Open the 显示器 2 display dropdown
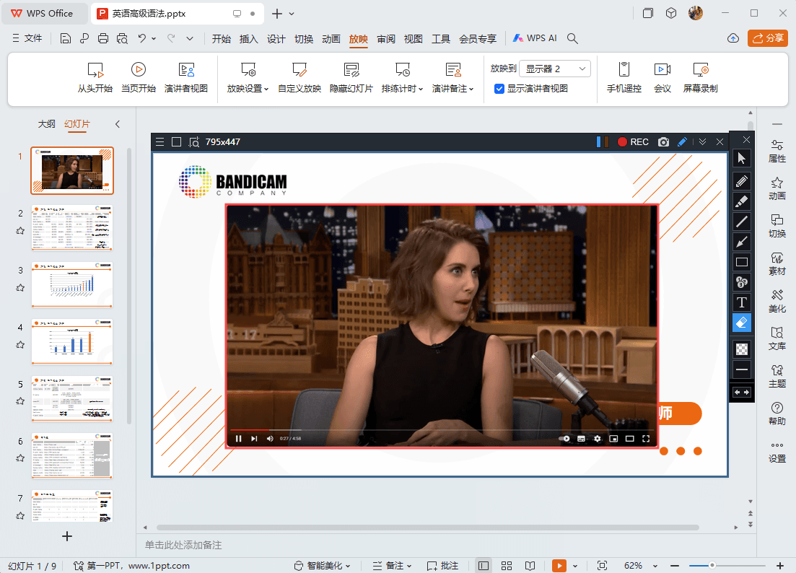Viewport: 796px width, 573px height. pyautogui.click(x=554, y=69)
